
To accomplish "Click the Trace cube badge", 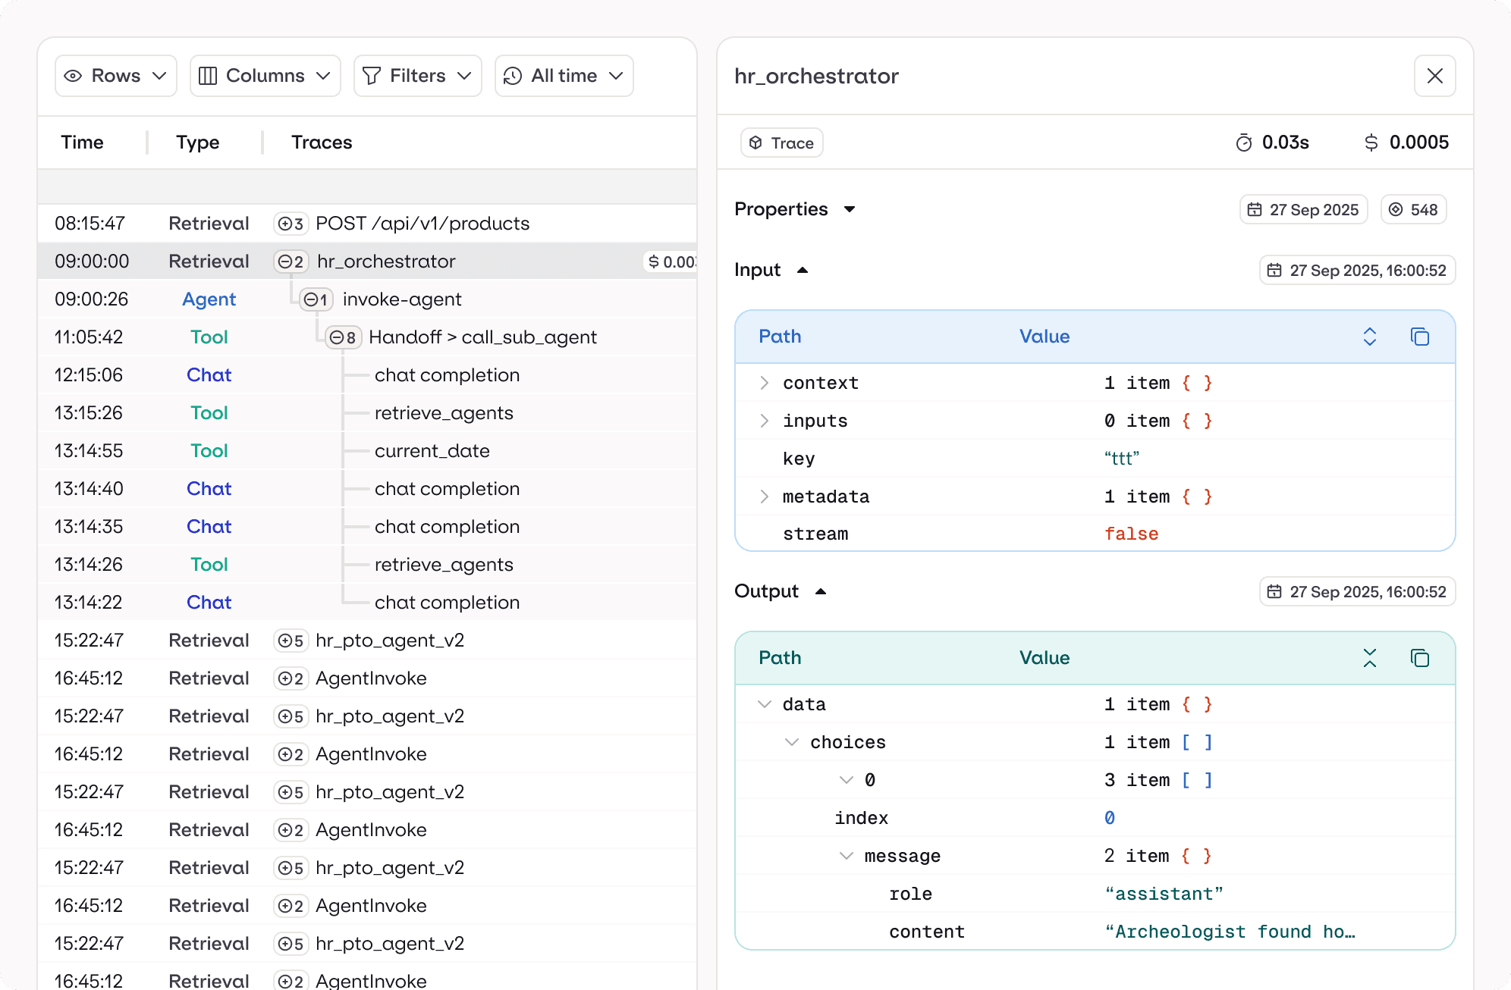I will pyautogui.click(x=781, y=143).
